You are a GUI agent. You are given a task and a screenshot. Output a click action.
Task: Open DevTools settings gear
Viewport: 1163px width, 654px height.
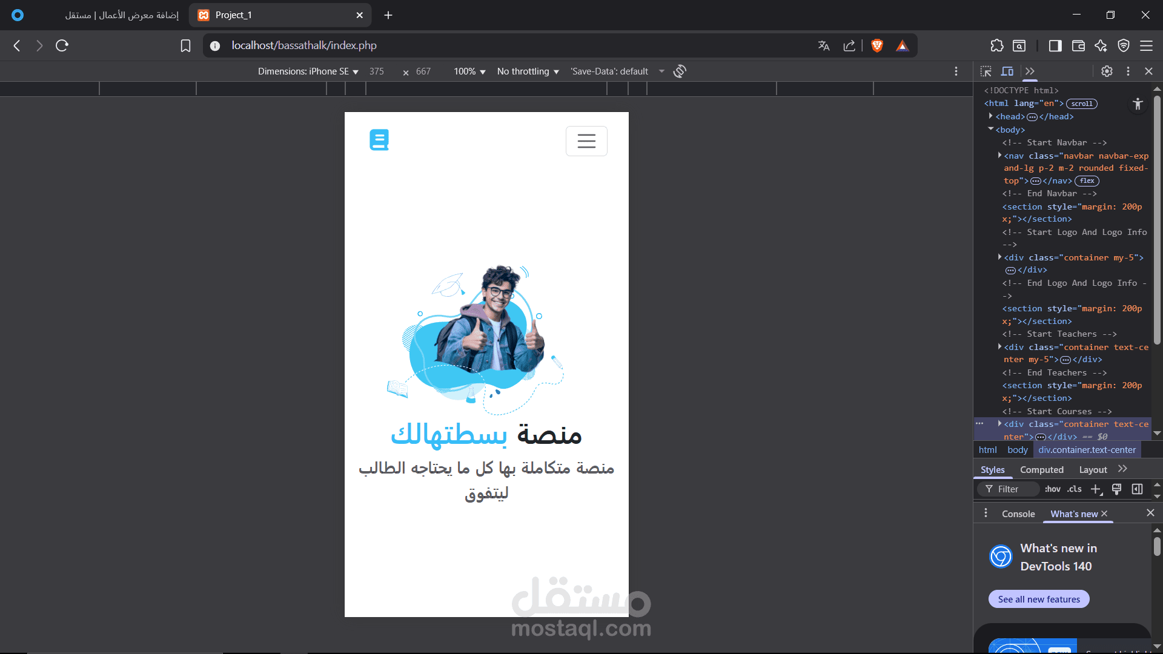coord(1107,71)
